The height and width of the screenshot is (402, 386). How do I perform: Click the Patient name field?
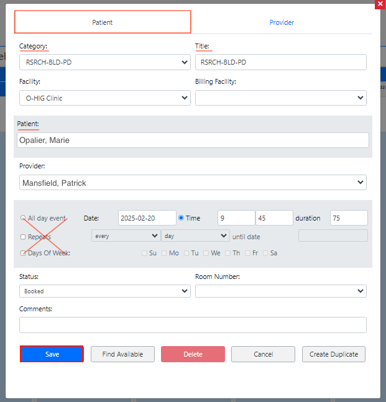pyautogui.click(x=193, y=140)
